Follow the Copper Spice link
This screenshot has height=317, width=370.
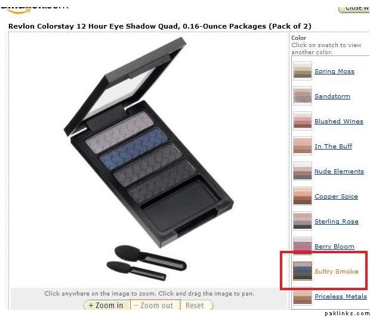[336, 196]
